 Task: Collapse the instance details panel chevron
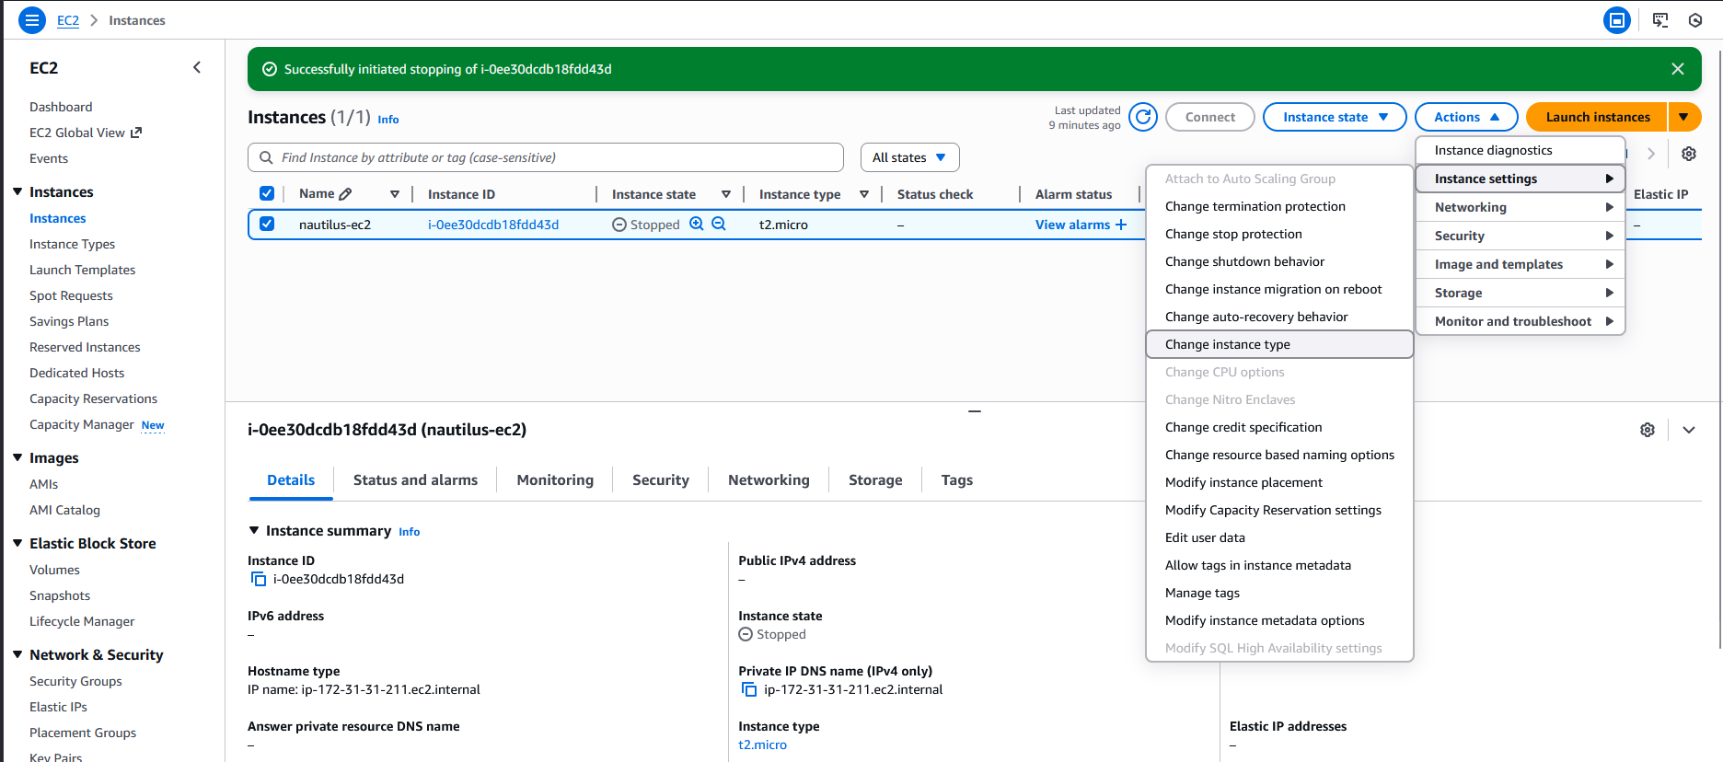pos(1689,430)
